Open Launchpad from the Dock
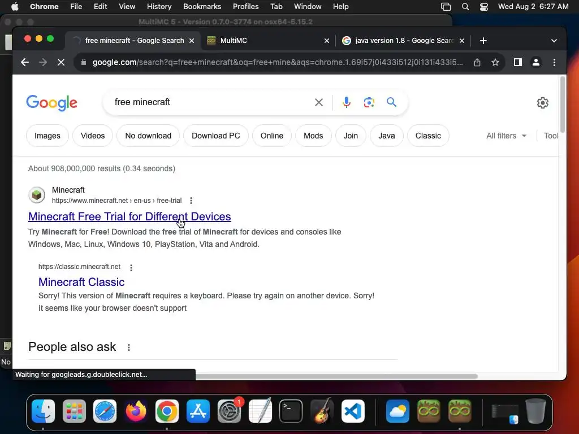Image resolution: width=579 pixels, height=434 pixels. pos(74,411)
